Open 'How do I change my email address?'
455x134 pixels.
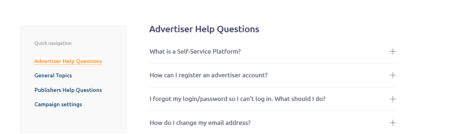coord(200,123)
